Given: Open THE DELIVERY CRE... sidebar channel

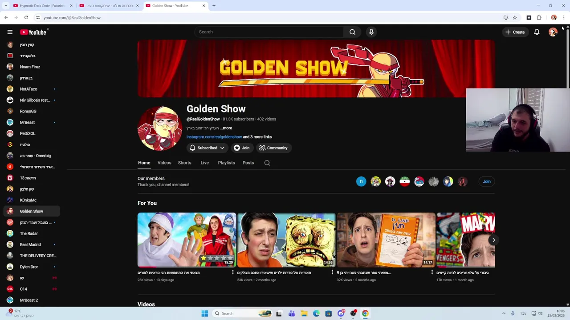Looking at the screenshot, I should pyautogui.click(x=31, y=256).
